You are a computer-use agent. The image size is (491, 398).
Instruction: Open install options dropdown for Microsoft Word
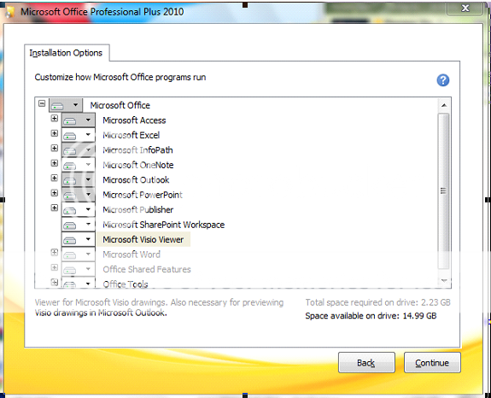click(88, 254)
